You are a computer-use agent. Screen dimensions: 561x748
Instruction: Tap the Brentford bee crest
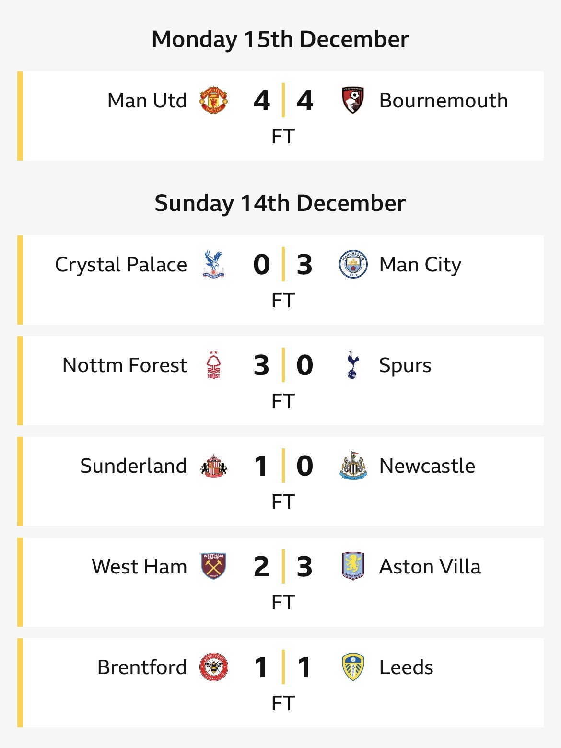tap(213, 667)
